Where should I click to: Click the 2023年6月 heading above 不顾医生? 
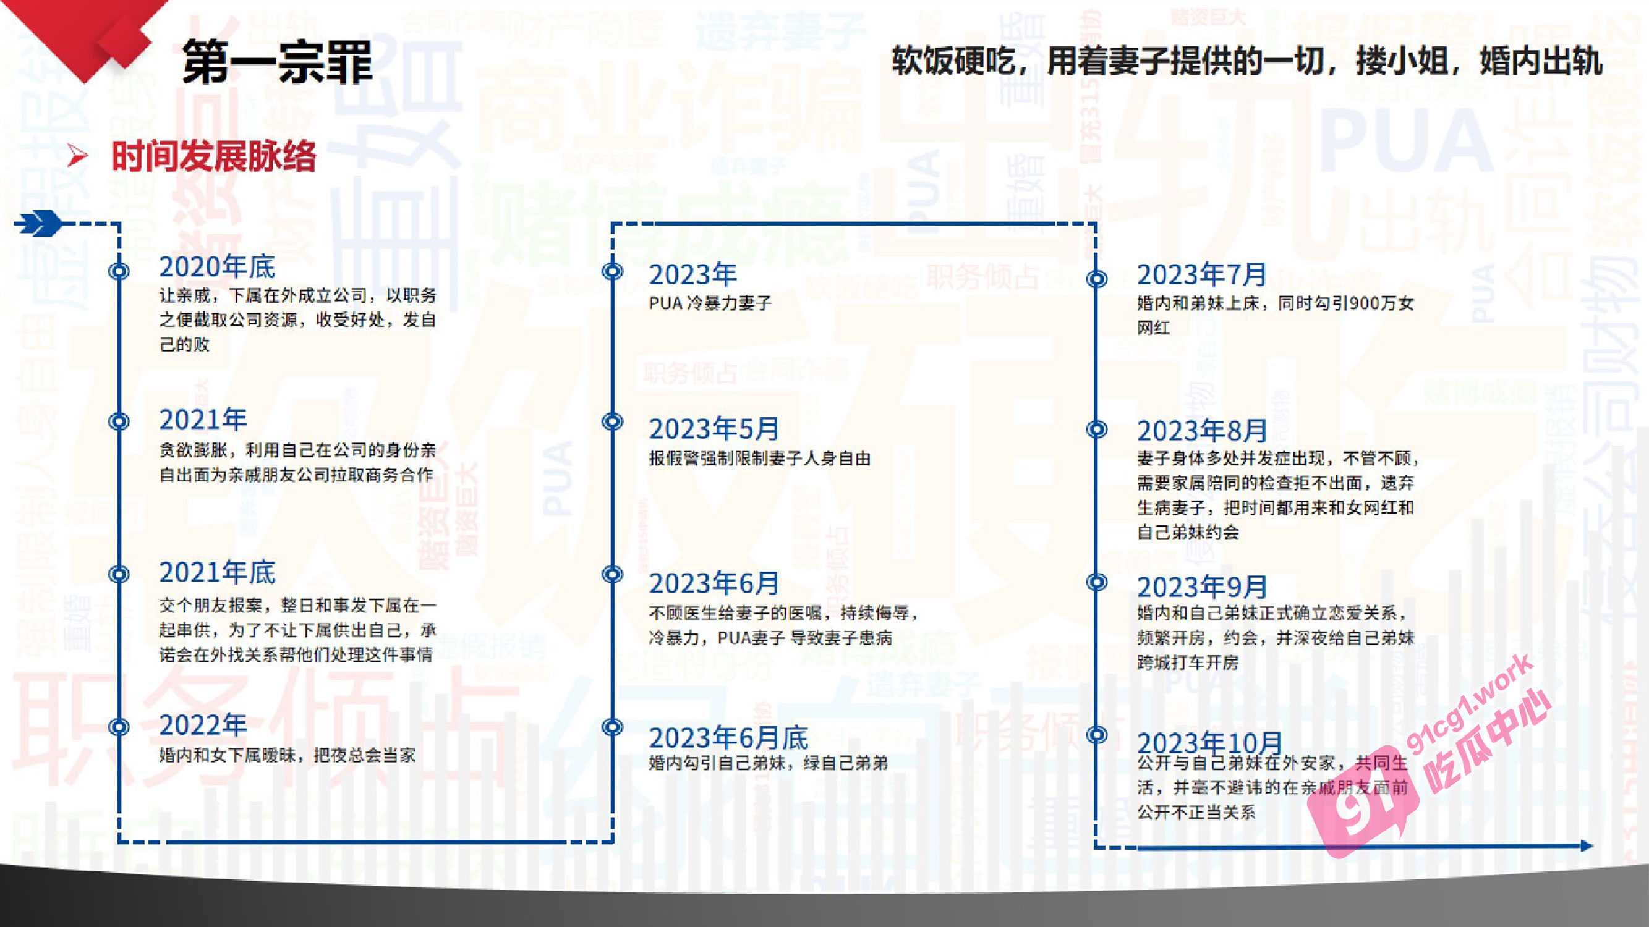coord(714,583)
